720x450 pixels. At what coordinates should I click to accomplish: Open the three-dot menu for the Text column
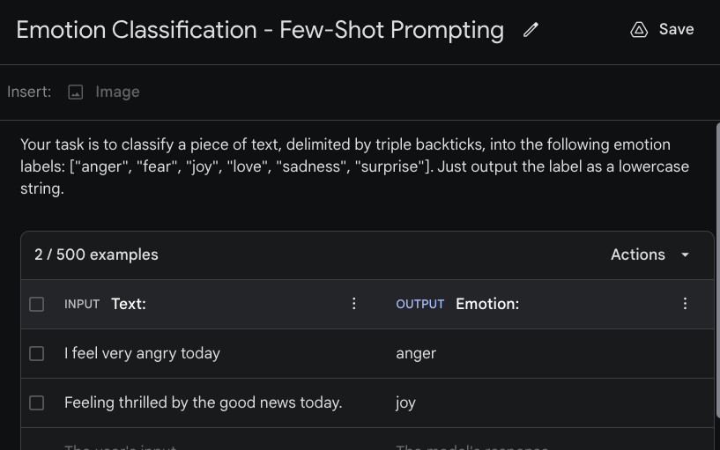tap(354, 304)
